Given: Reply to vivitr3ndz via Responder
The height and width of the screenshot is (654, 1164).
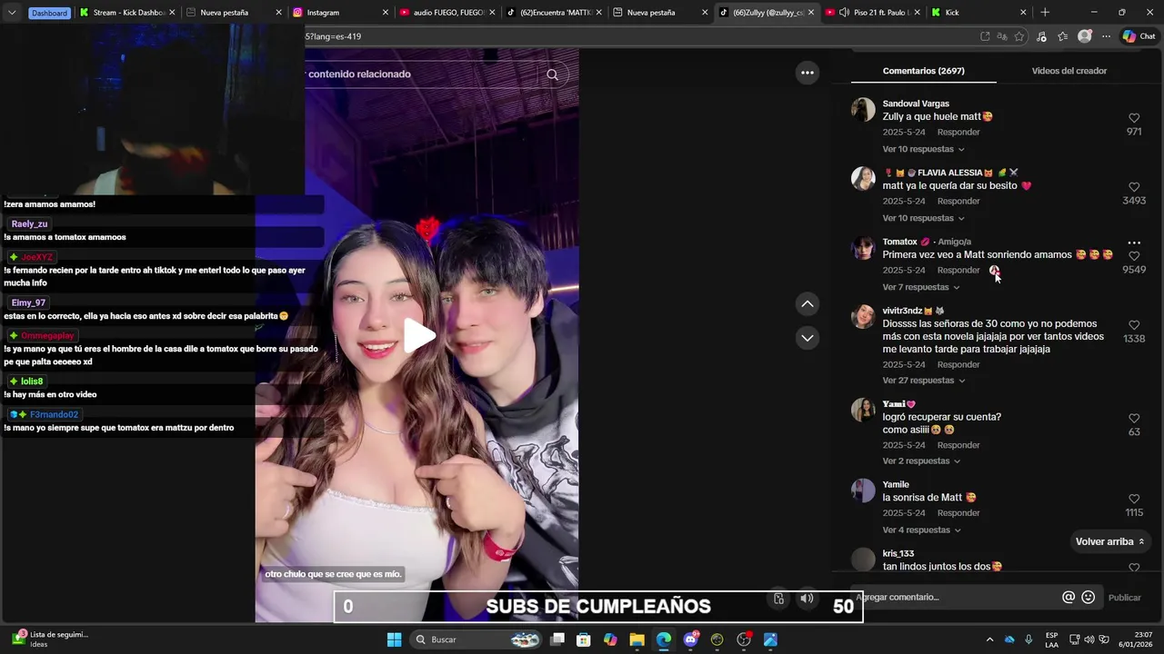Looking at the screenshot, I should [958, 364].
